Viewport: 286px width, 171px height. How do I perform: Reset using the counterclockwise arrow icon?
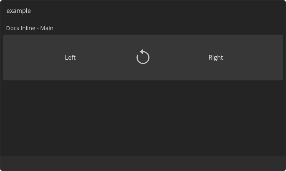[143, 57]
